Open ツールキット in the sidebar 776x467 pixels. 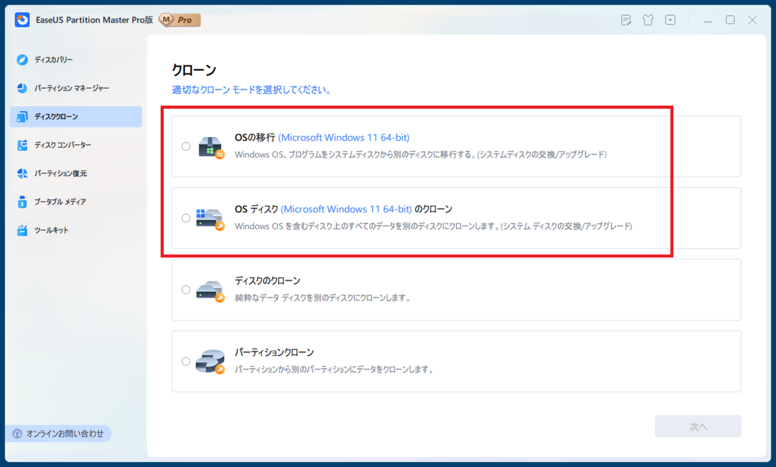pyautogui.click(x=76, y=230)
